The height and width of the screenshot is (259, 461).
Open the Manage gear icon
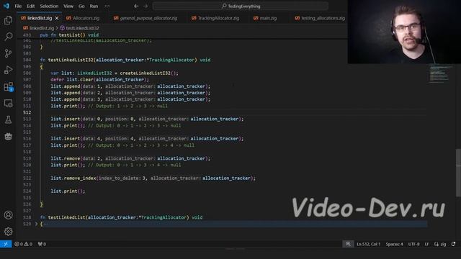[x=8, y=232]
